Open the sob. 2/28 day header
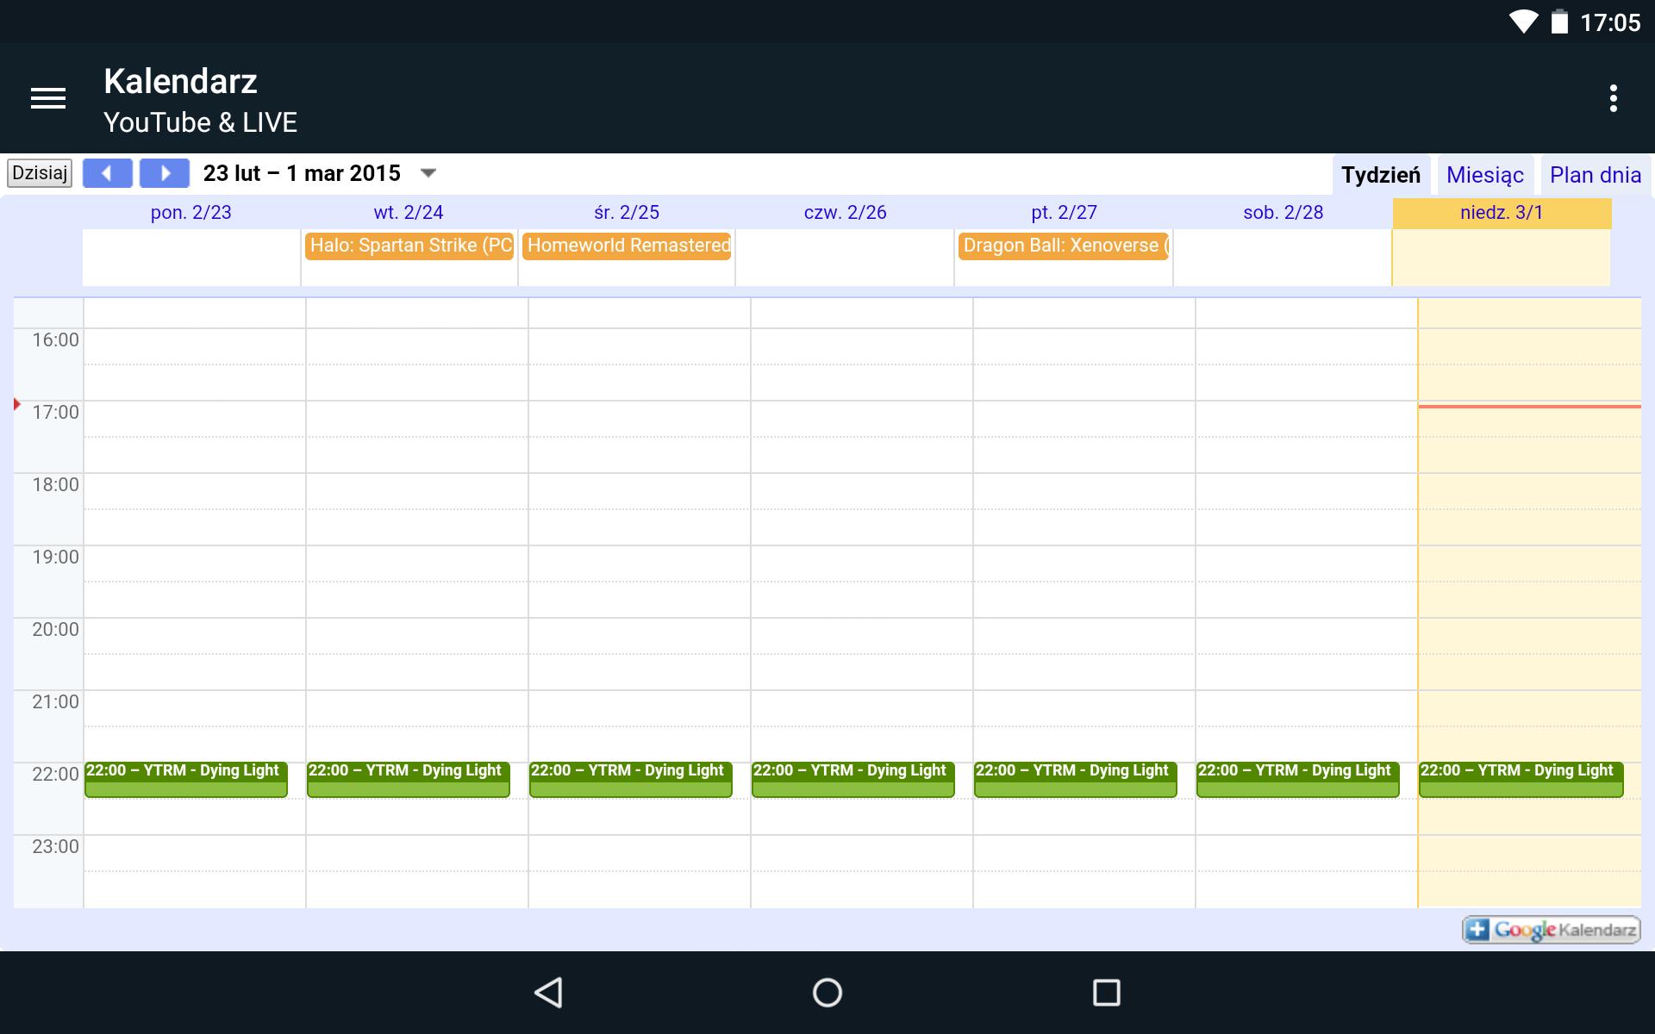1655x1034 pixels. (1283, 213)
